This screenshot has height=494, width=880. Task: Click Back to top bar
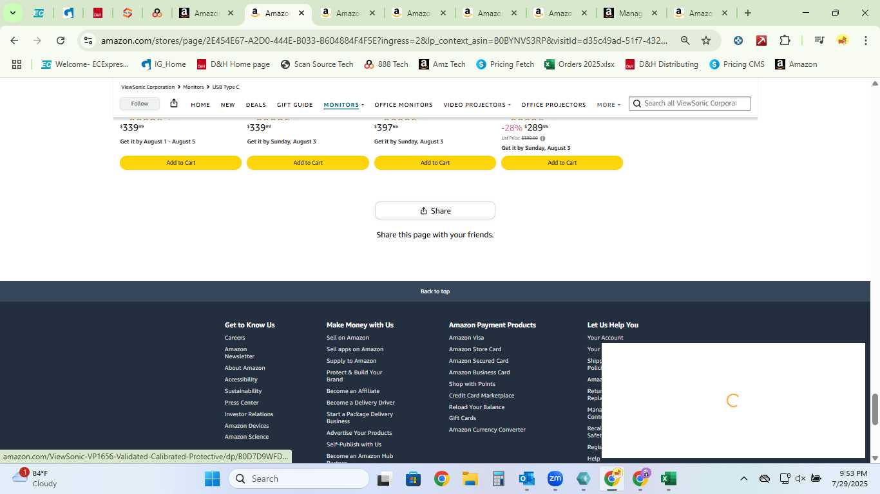point(435,291)
